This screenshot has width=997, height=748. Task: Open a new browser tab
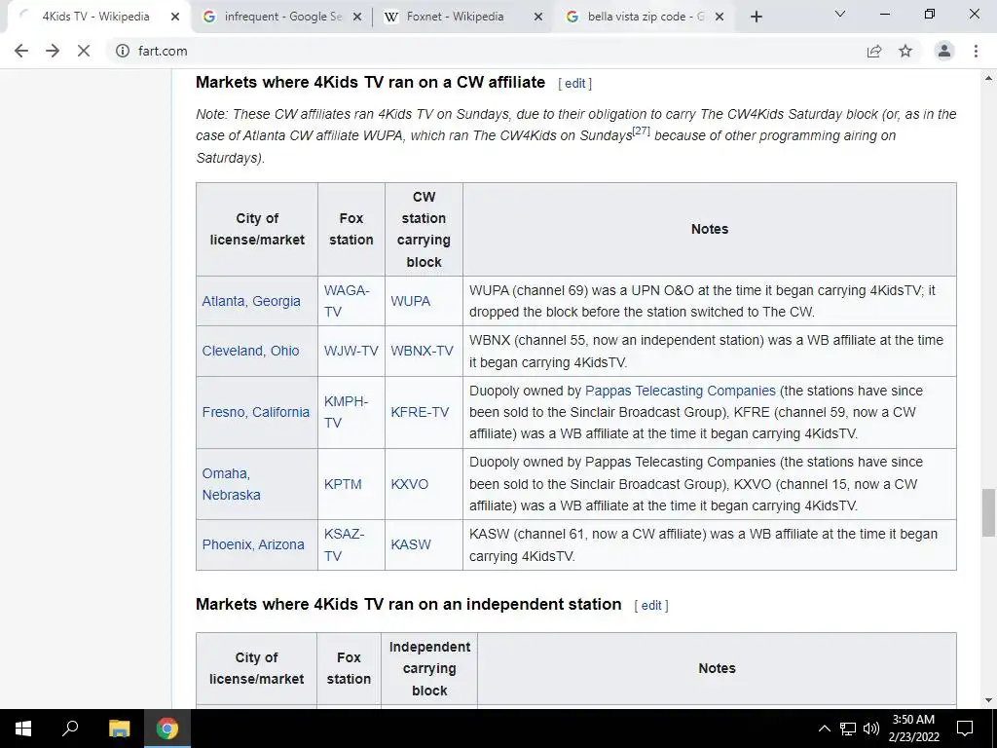tap(756, 18)
